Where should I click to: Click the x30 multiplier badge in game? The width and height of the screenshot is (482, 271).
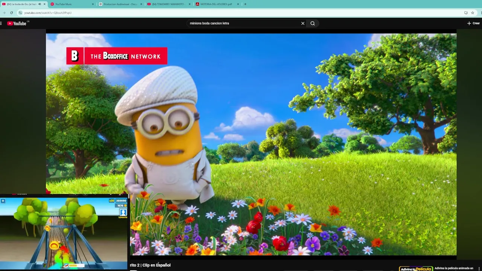pos(111,201)
